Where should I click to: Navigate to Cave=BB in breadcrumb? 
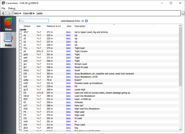tap(27, 13)
